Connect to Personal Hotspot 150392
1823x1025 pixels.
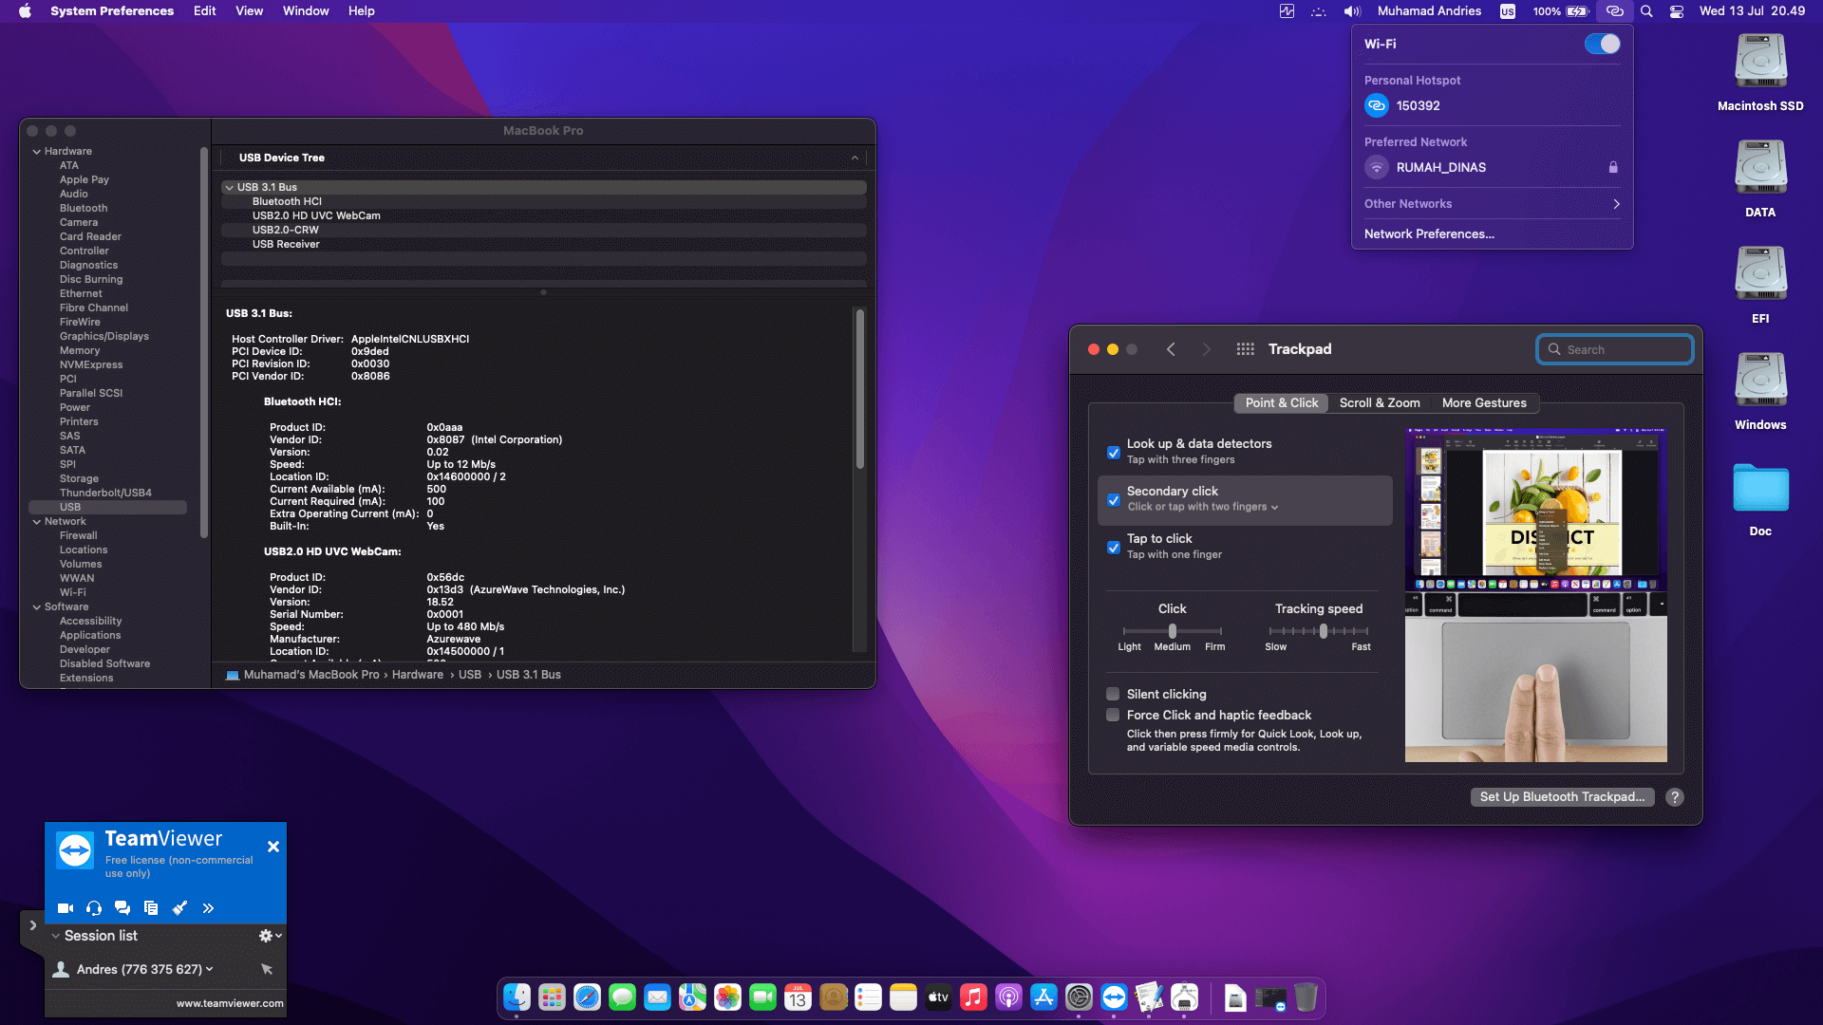[x=1492, y=106]
